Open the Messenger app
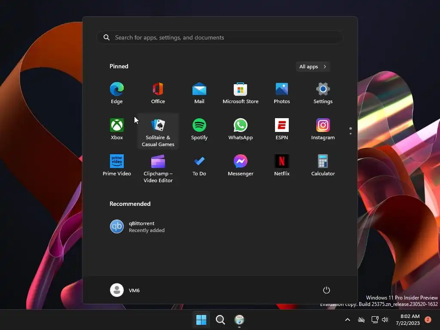This screenshot has height=330, width=440. (x=241, y=165)
